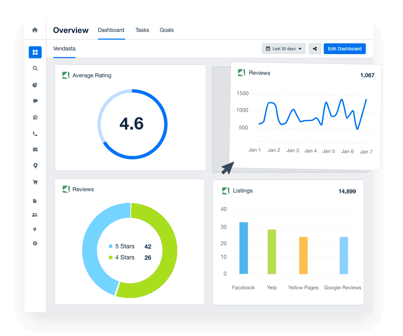
Task: Open the Last 30 days dropdown
Action: pos(284,48)
